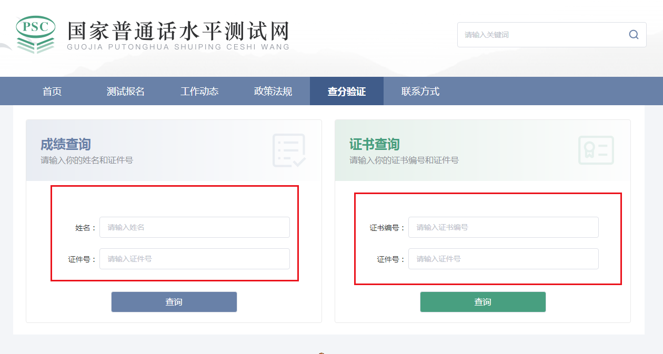
Task: Click the 证件号 field under 证书查询
Action: point(504,259)
